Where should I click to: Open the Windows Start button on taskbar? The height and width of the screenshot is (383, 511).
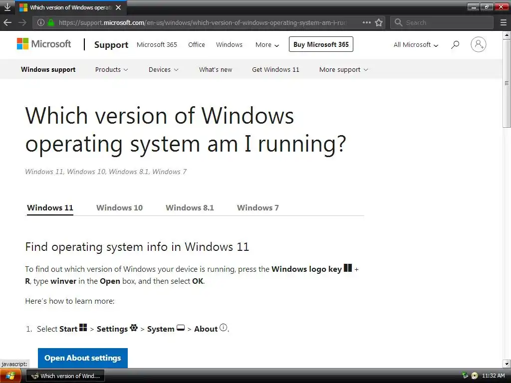(x=10, y=376)
